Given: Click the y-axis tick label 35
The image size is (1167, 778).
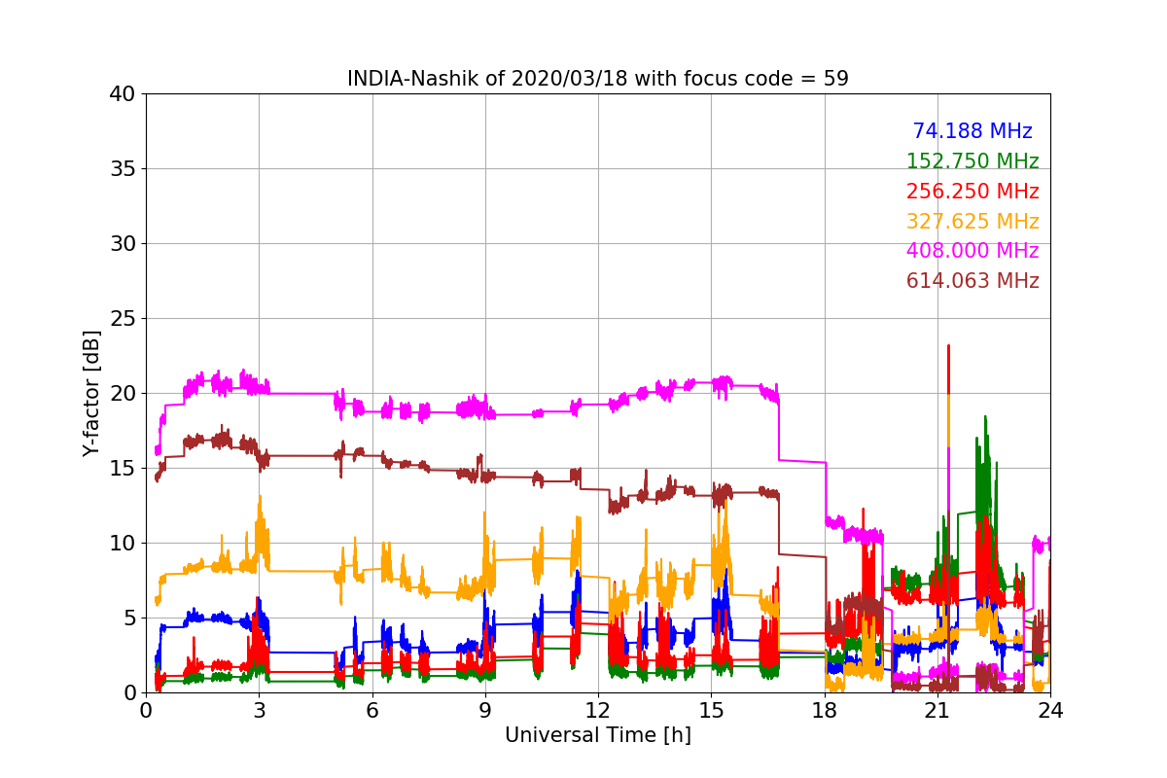Looking at the screenshot, I should pos(123,169).
